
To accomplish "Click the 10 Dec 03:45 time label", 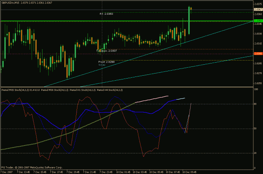I will click(x=140, y=172).
